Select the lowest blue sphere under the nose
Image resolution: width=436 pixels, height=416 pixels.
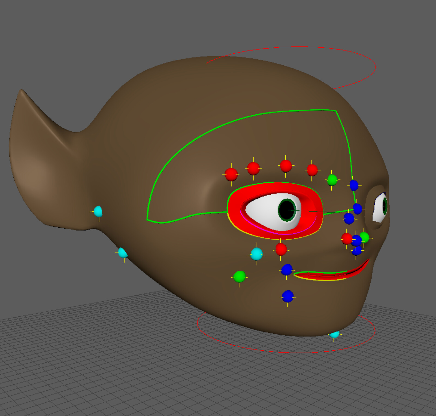[356, 251]
